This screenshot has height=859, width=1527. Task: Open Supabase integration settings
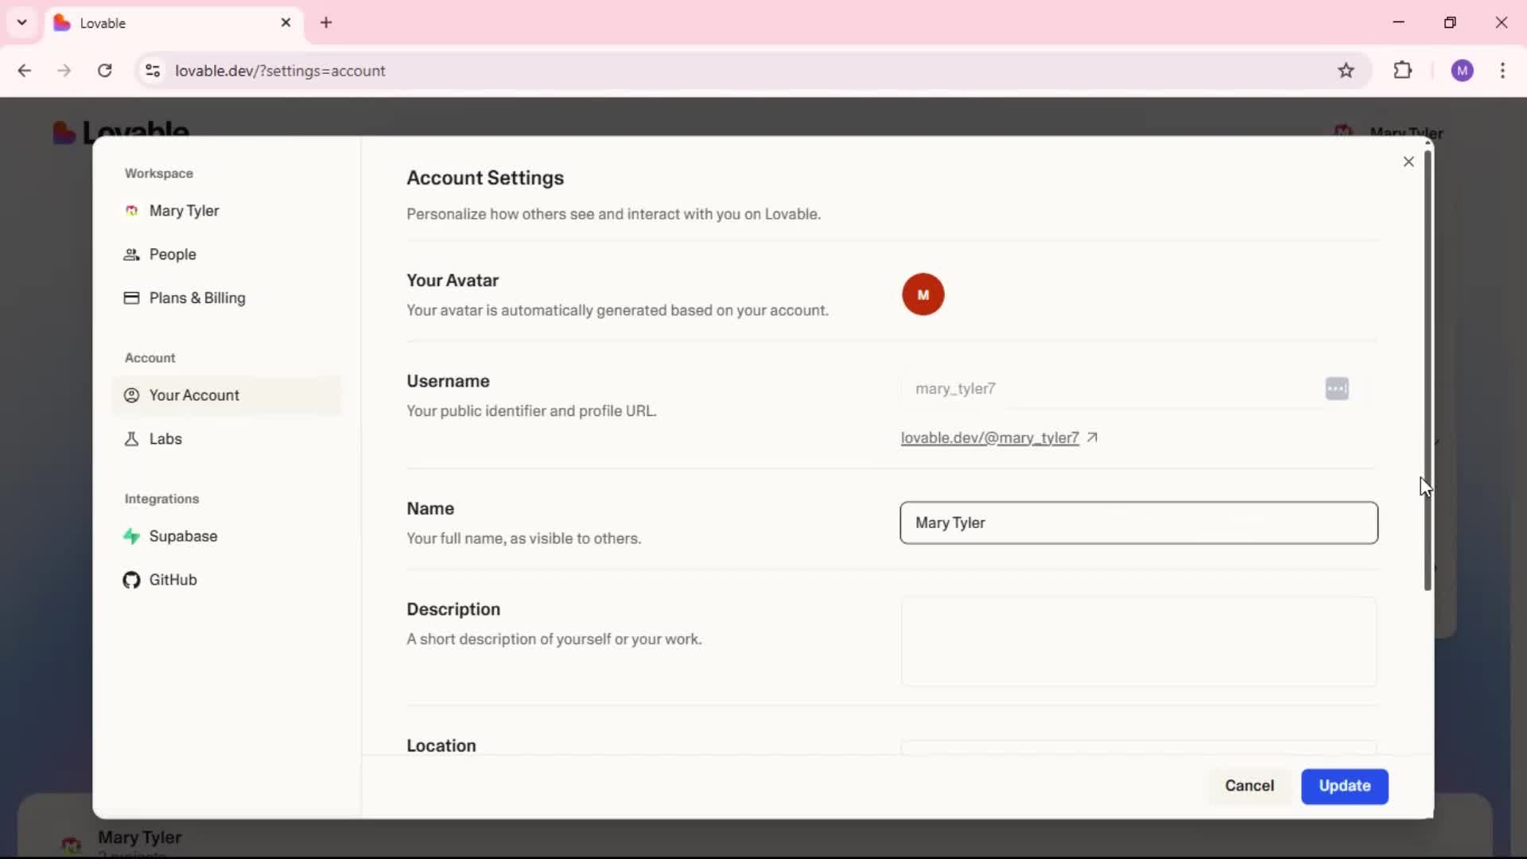click(227, 536)
